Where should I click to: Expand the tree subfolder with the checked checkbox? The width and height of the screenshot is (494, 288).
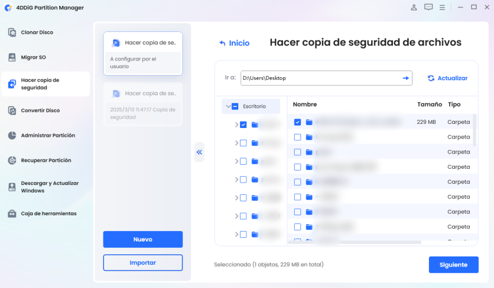[x=237, y=125]
